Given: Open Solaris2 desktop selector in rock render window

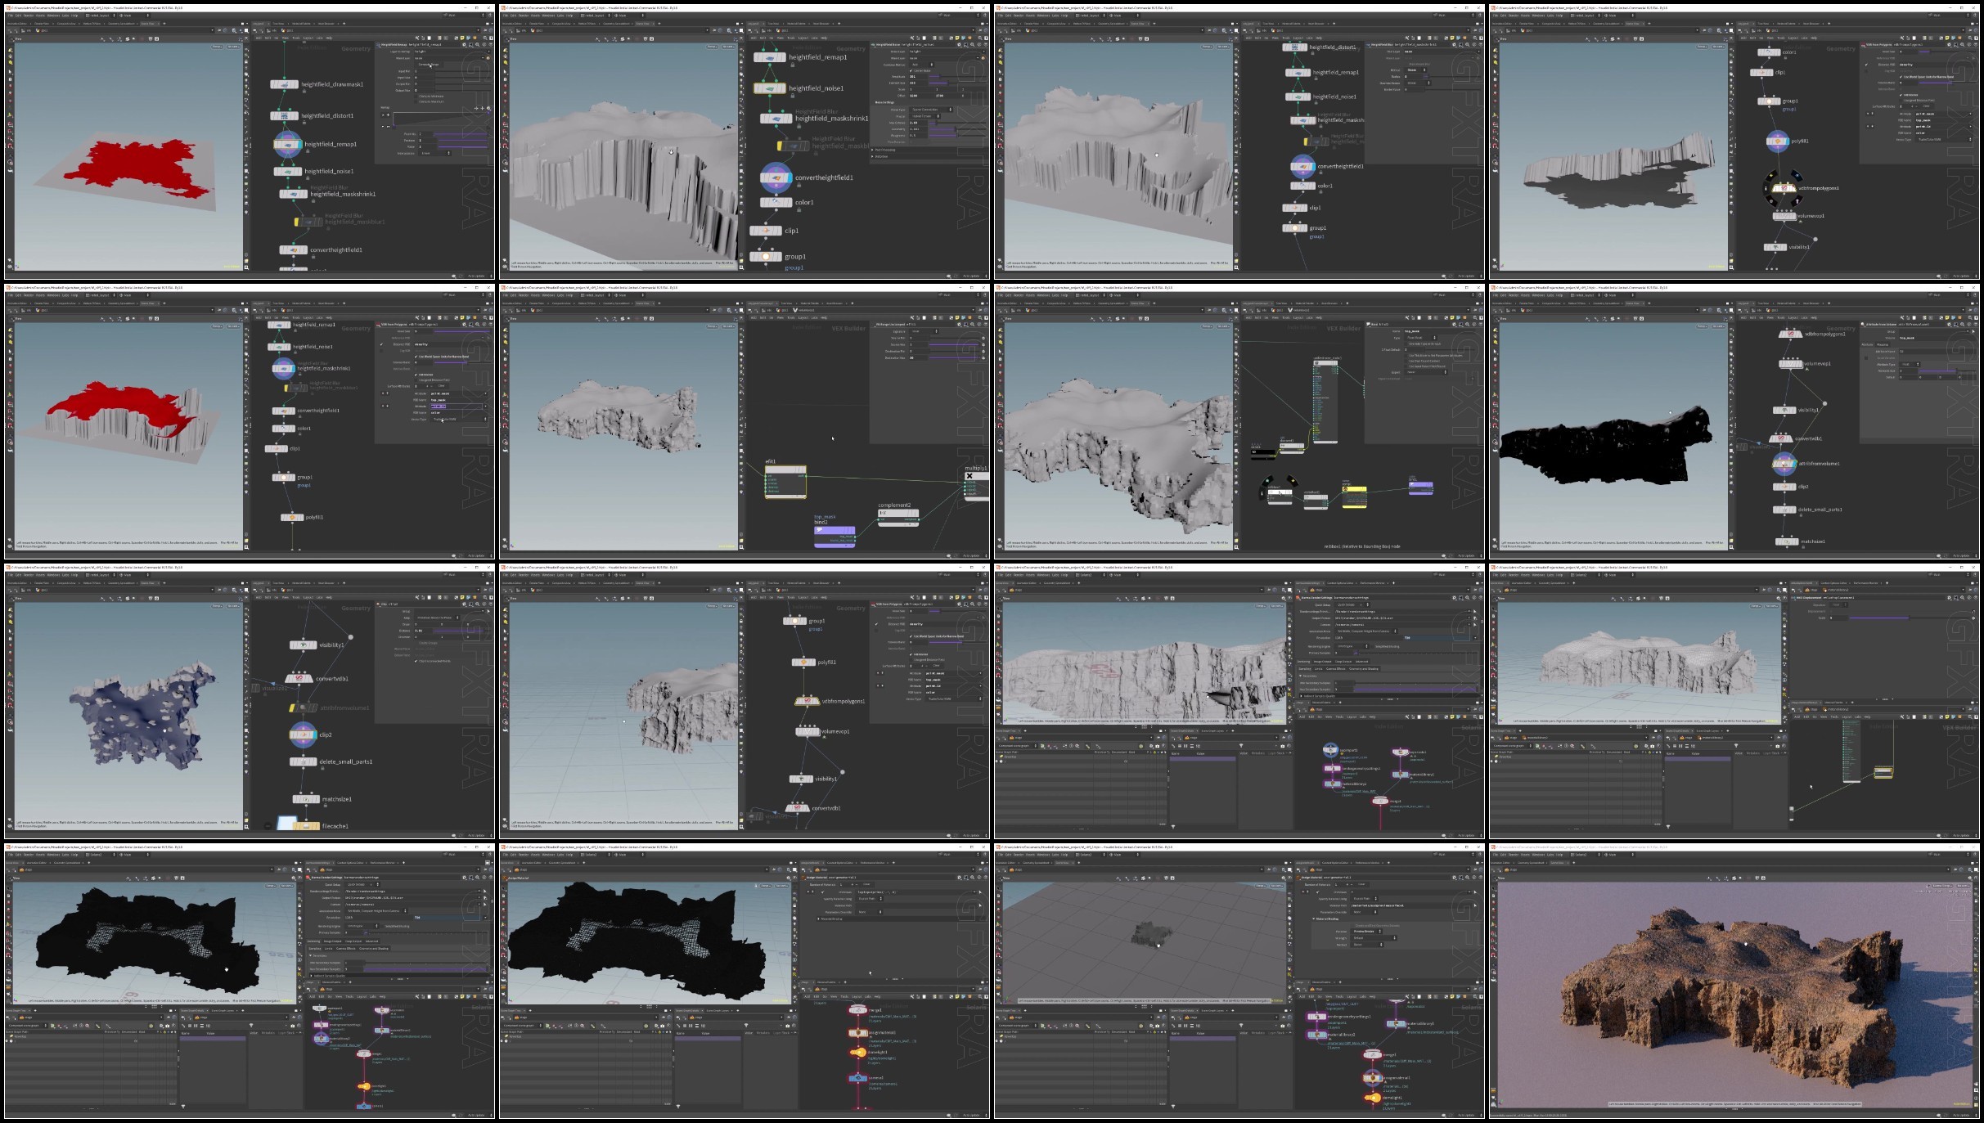Looking at the screenshot, I should (1585, 855).
